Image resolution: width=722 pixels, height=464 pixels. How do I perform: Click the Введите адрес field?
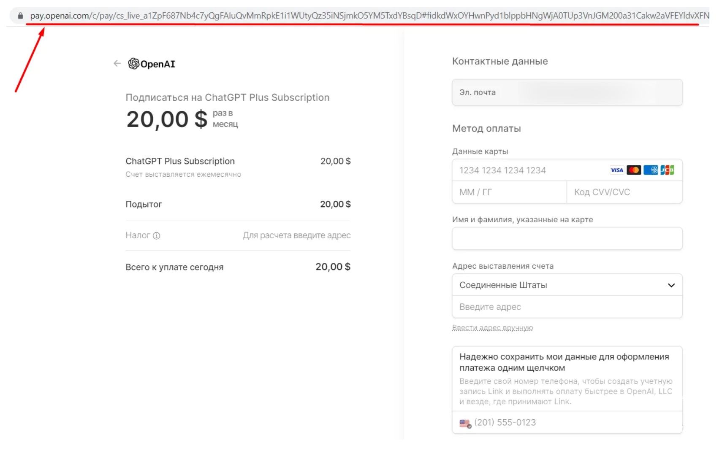click(567, 307)
